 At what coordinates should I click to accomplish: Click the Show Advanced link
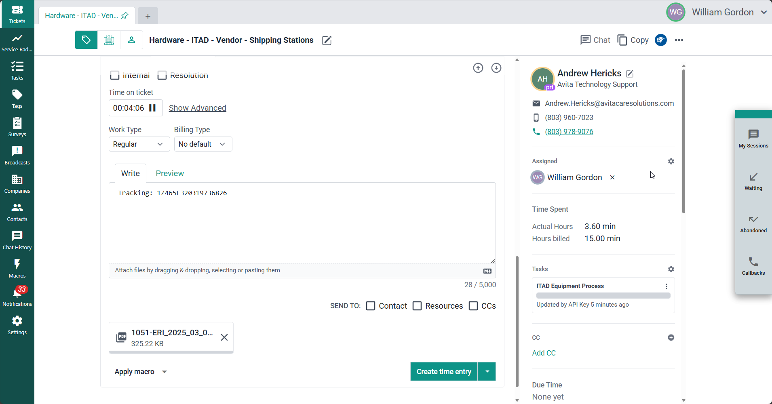[197, 108]
